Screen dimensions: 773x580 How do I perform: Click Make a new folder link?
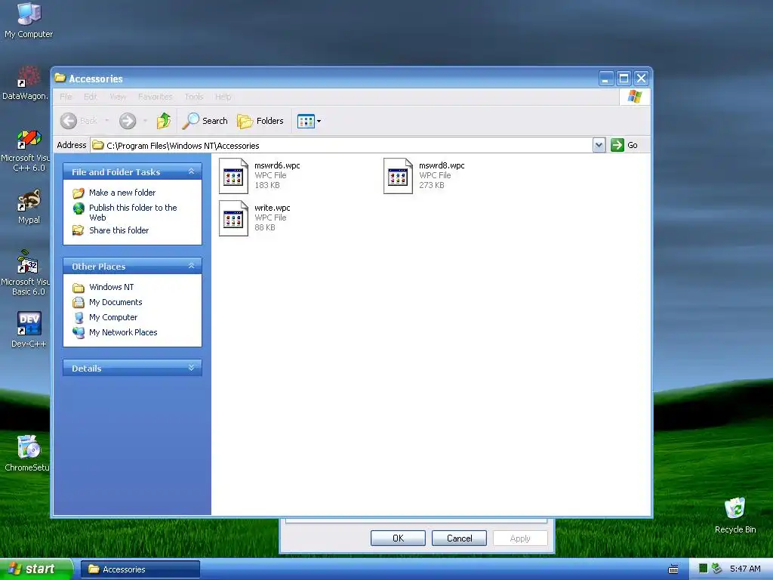[x=122, y=193]
